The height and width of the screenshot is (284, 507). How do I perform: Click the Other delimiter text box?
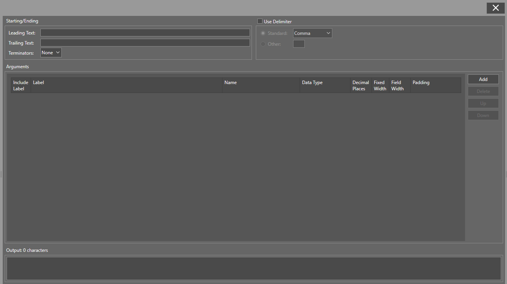click(x=299, y=44)
